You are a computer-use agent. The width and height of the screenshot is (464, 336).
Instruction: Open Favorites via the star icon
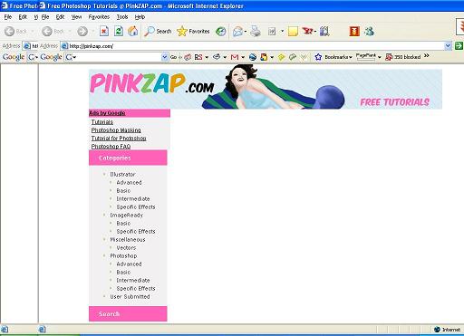pyautogui.click(x=182, y=31)
